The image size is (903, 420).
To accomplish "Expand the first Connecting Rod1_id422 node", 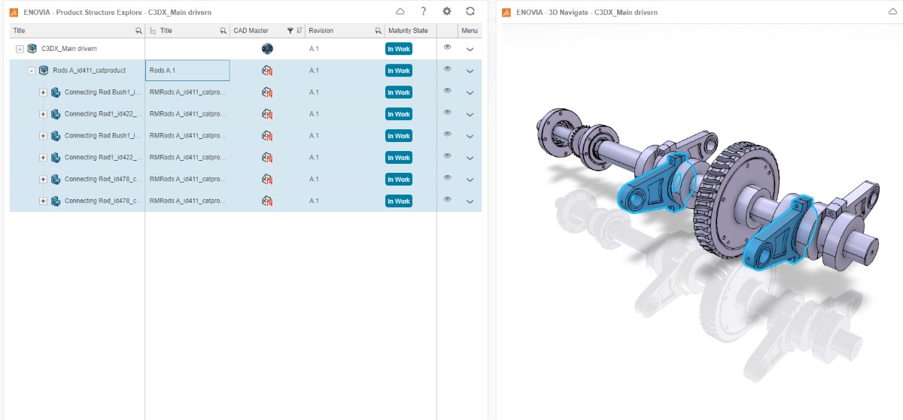I will (44, 114).
